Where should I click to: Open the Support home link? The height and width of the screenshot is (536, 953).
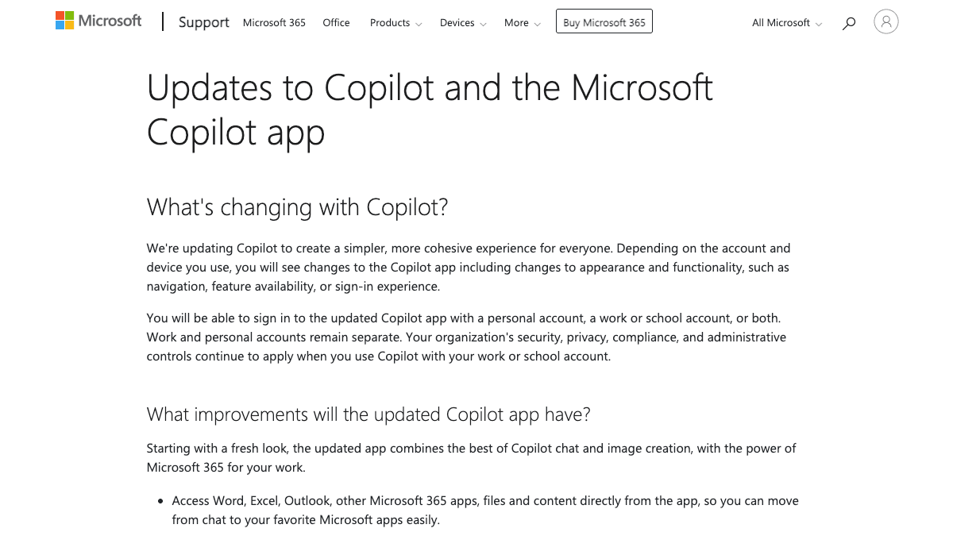204,22
